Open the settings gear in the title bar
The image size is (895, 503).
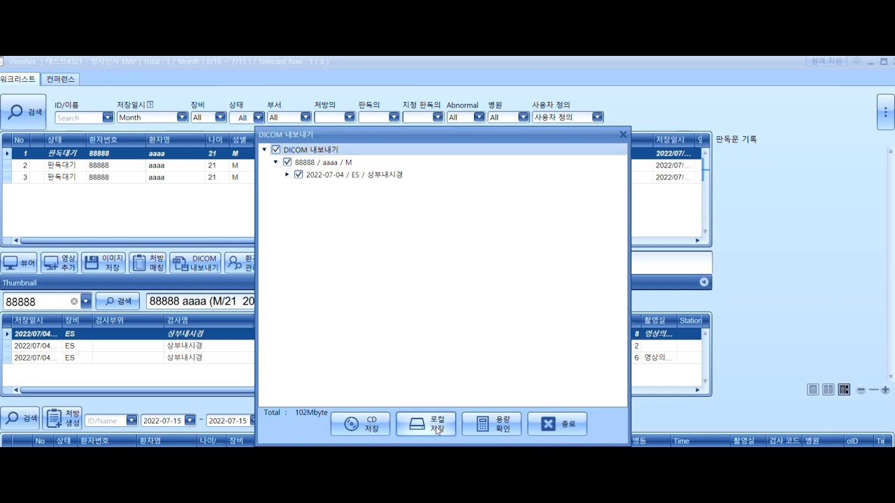[857, 61]
